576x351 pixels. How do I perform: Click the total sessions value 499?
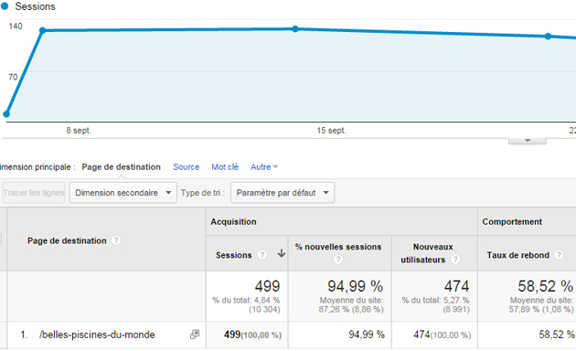tap(267, 286)
